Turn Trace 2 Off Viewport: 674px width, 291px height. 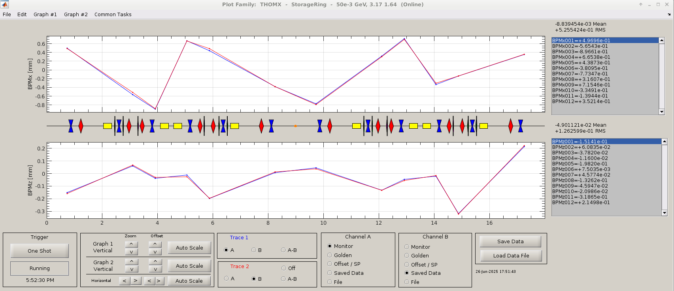(284, 268)
